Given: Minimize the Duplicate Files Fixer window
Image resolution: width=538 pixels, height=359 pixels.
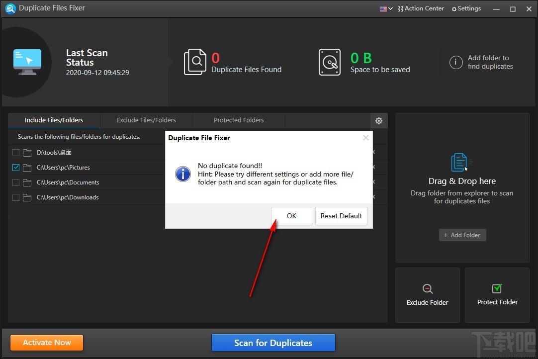Looking at the screenshot, I should click(x=496, y=9).
